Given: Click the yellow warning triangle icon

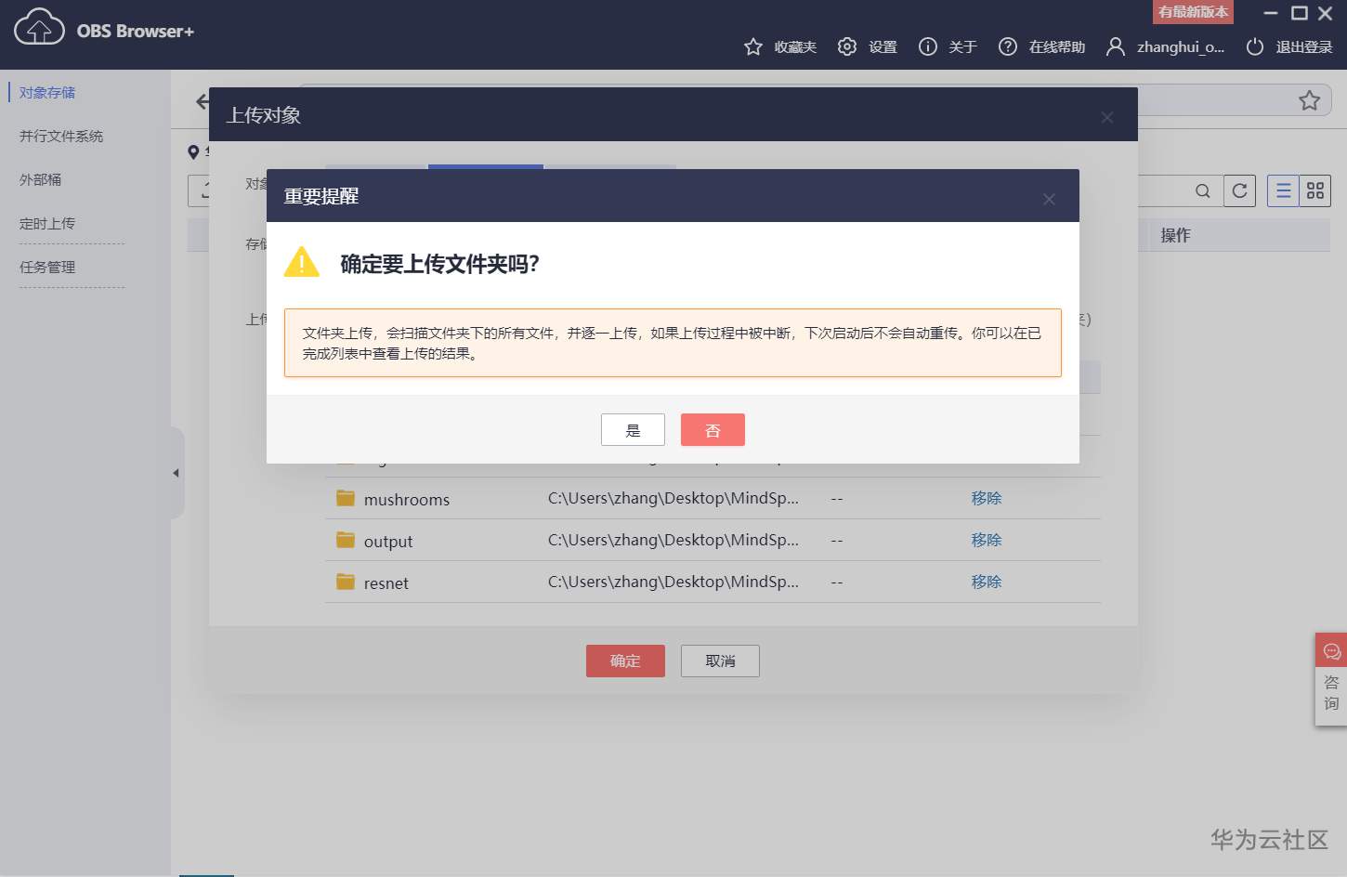Looking at the screenshot, I should (301, 262).
